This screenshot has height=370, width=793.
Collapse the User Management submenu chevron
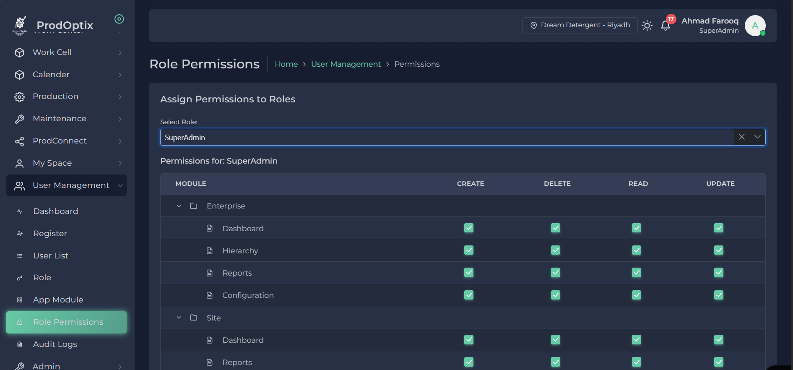120,185
